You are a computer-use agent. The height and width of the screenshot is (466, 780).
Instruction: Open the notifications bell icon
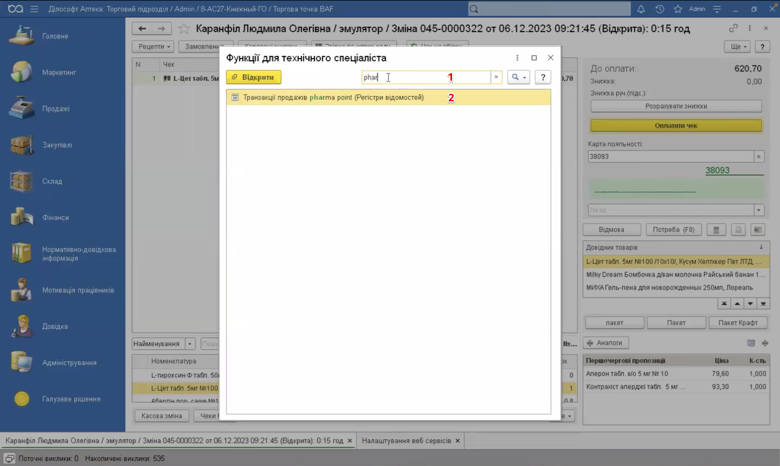click(641, 9)
